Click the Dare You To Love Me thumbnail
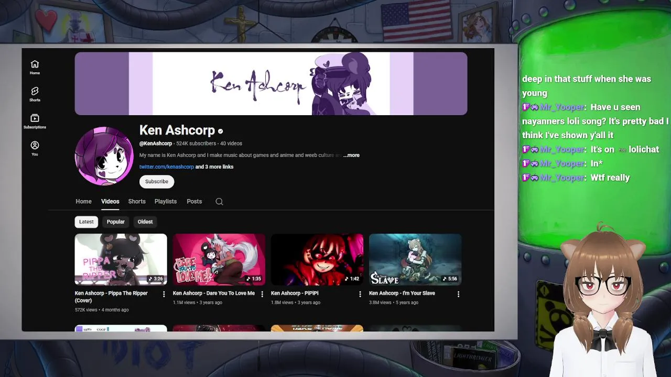The height and width of the screenshot is (377, 671). point(219,259)
